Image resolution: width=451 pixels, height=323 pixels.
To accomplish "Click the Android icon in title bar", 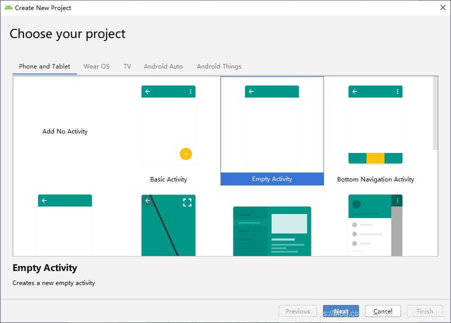I will click(8, 8).
